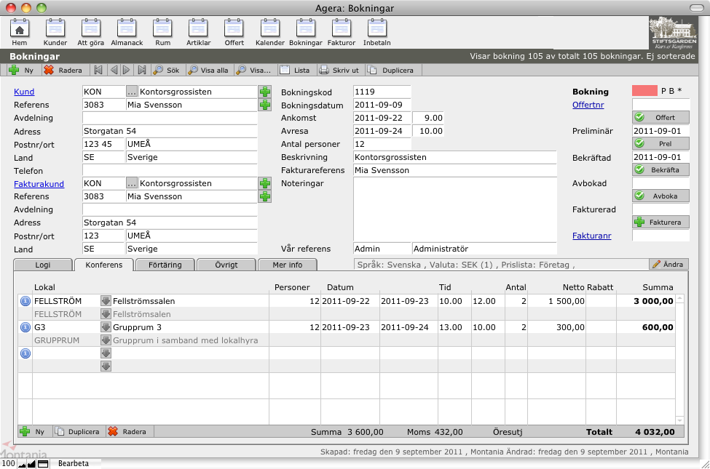
Task: Duplicate the selected conference row at the bottom
Action: click(77, 432)
